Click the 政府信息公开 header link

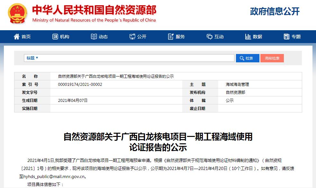click(x=275, y=12)
